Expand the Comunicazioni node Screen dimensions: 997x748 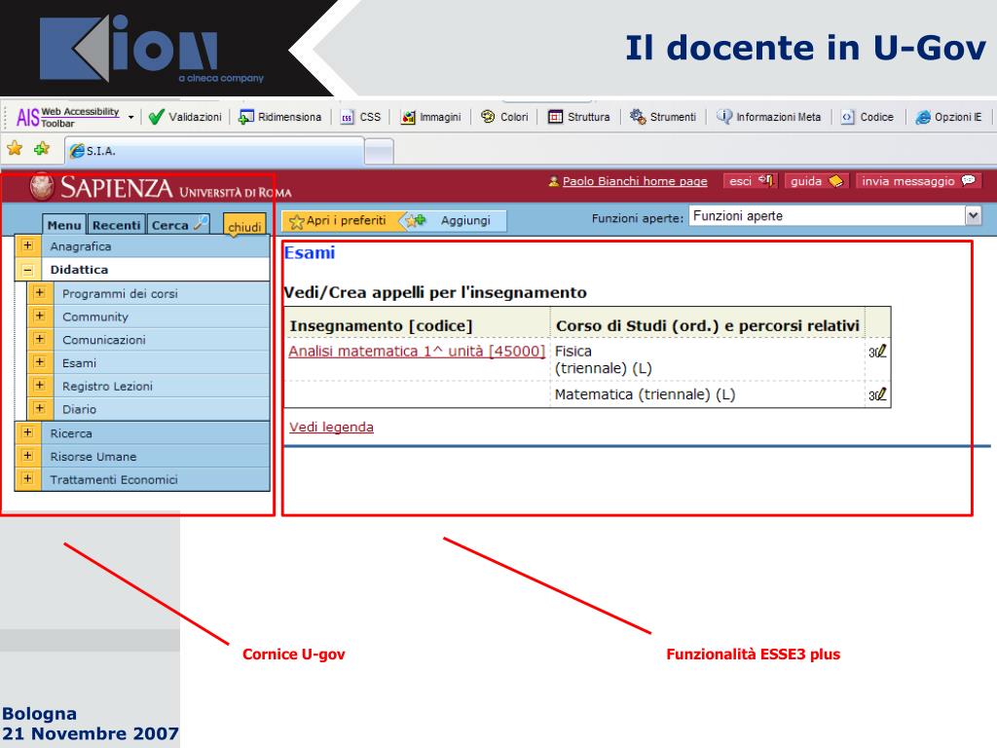(x=39, y=339)
